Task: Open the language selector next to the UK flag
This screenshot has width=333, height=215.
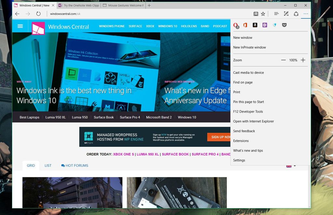Action: (x=291, y=166)
